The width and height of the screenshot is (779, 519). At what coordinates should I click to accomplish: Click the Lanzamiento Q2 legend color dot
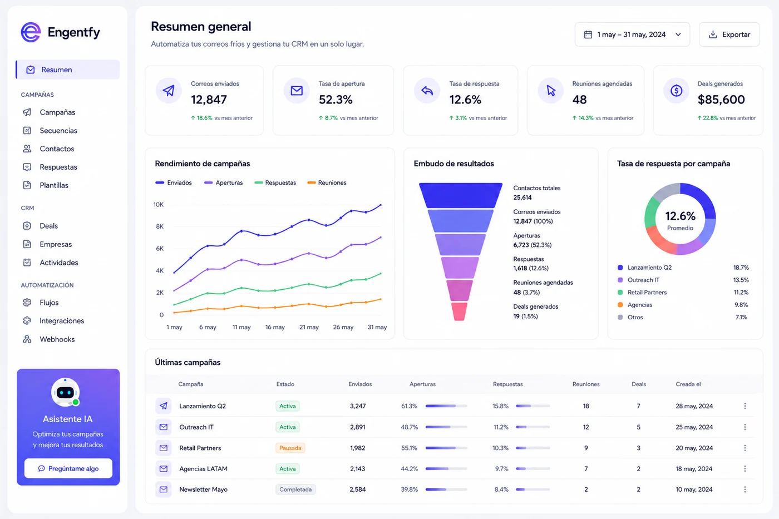[620, 268]
